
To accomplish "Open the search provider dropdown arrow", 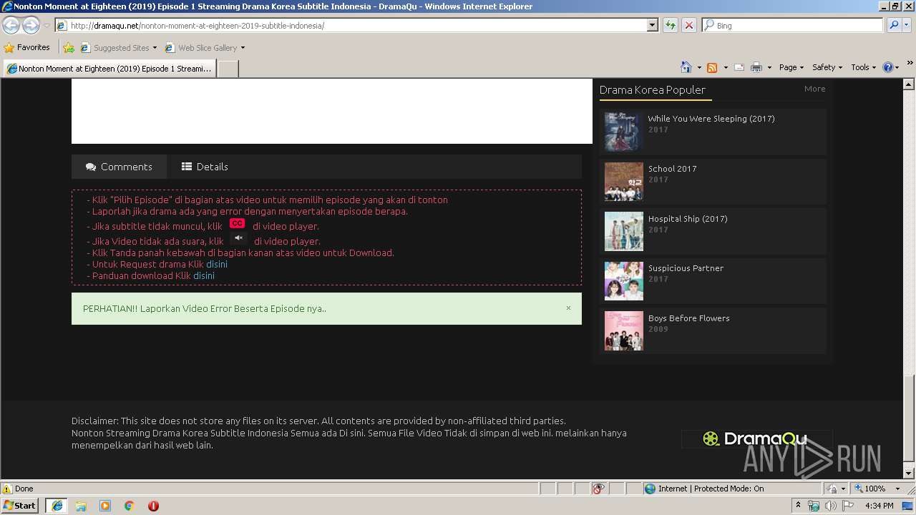I will point(908,25).
